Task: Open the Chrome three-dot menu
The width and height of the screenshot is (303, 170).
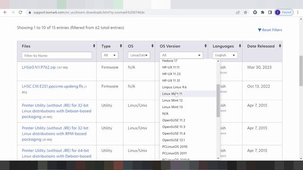Action: pos(298,12)
